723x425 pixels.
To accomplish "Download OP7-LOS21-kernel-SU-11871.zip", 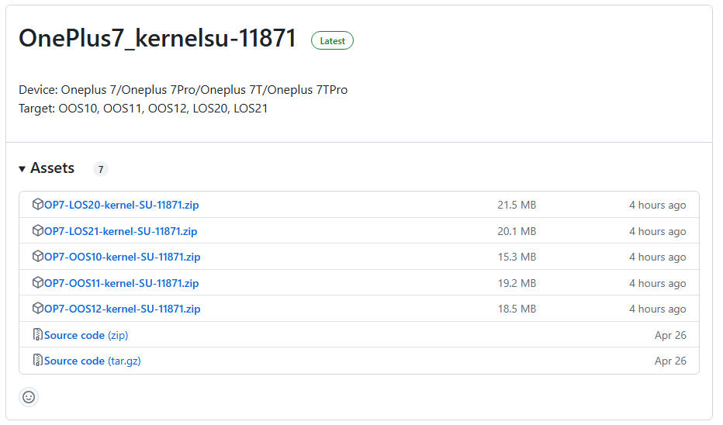I will tap(120, 231).
